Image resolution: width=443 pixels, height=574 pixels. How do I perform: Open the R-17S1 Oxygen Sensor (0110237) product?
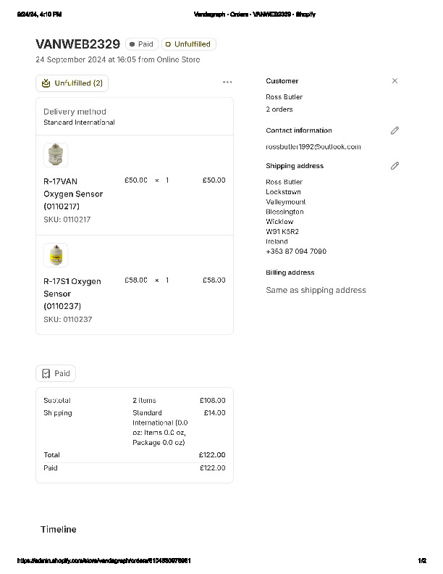72,294
